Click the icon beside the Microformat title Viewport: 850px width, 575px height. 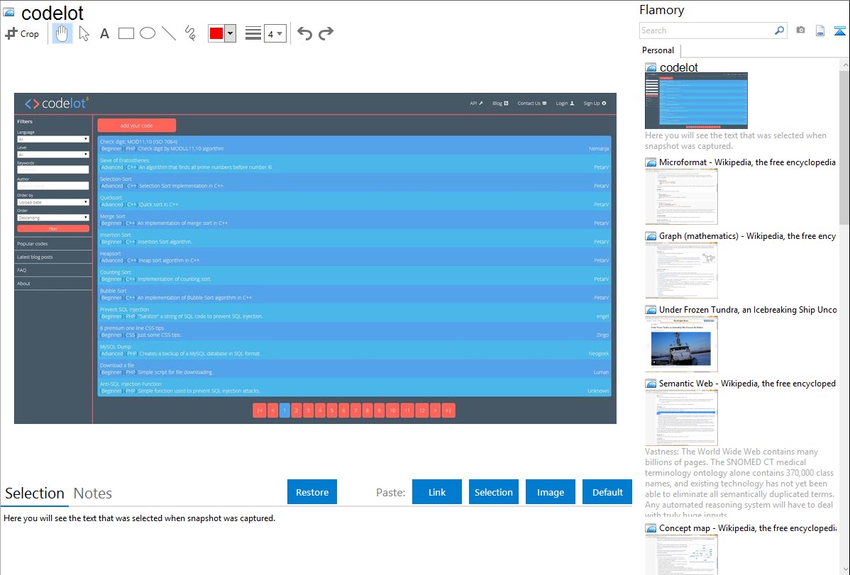pos(651,162)
